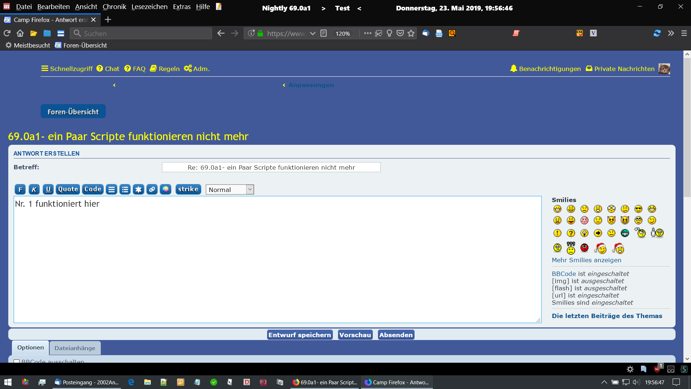The height and width of the screenshot is (389, 691).
Task: Click the Absenden button
Action: tap(396, 335)
